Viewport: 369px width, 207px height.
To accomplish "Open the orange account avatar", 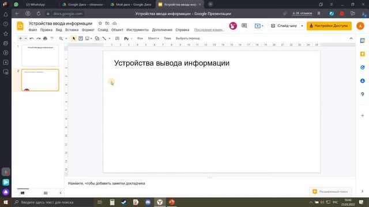I will [x=360, y=26].
